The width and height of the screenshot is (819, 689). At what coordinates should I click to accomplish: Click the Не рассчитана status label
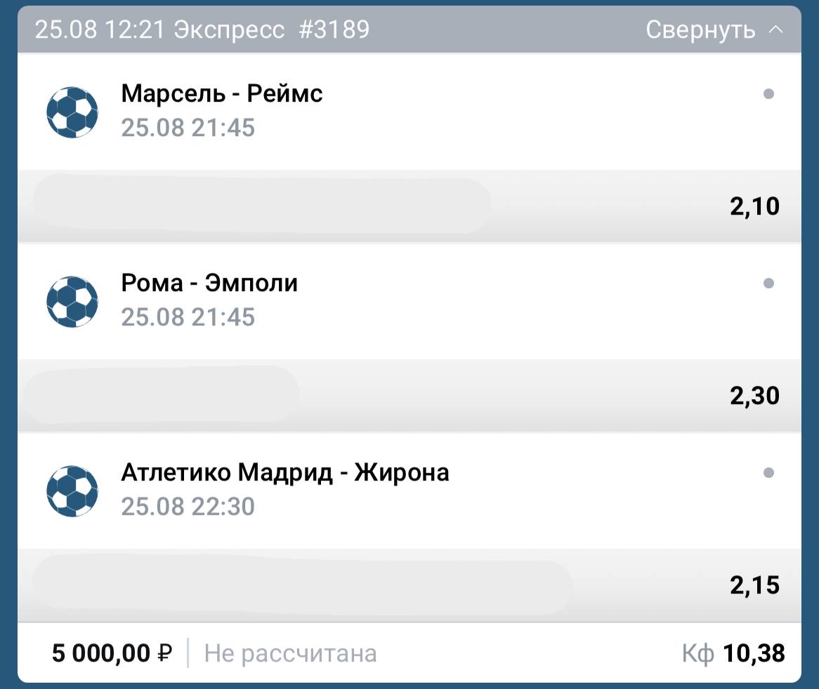coord(290,654)
